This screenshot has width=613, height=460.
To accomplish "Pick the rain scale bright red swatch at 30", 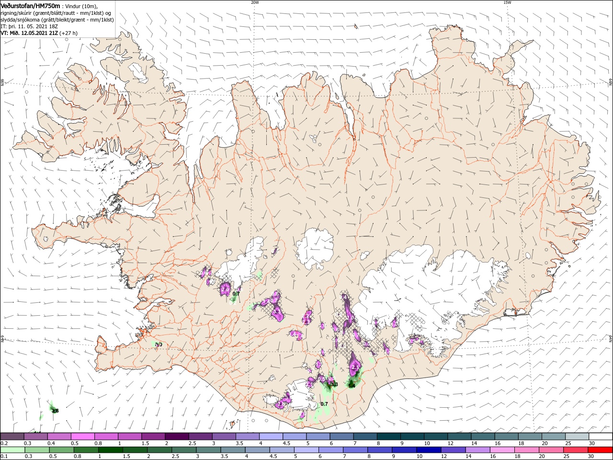I will (599, 450).
